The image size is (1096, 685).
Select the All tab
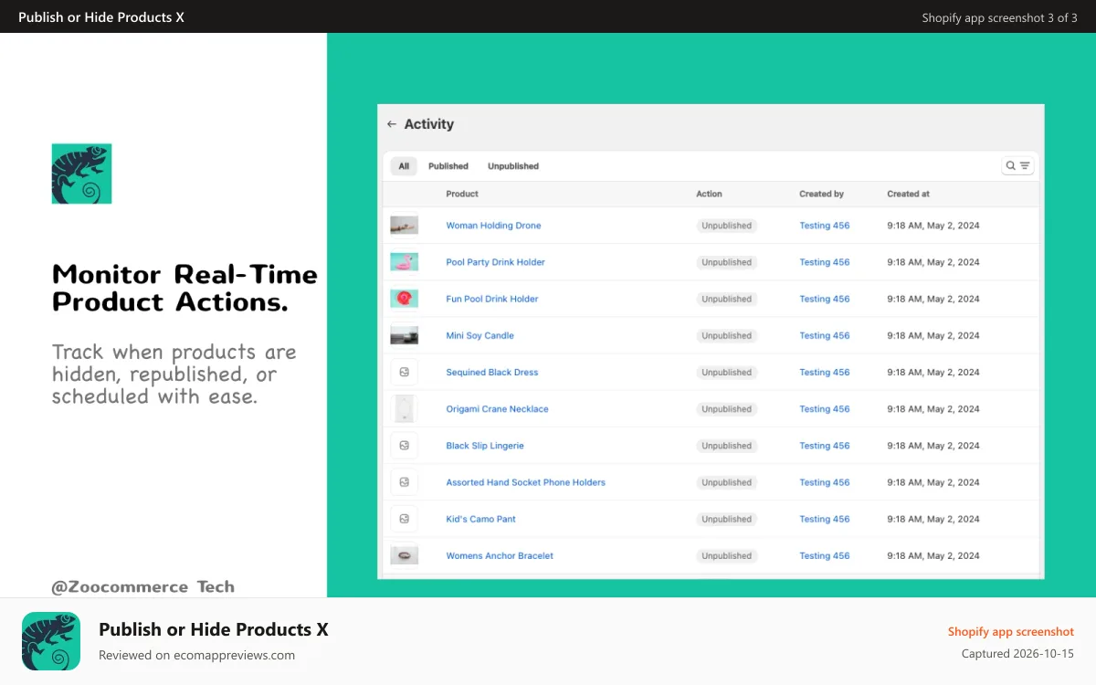(x=404, y=166)
